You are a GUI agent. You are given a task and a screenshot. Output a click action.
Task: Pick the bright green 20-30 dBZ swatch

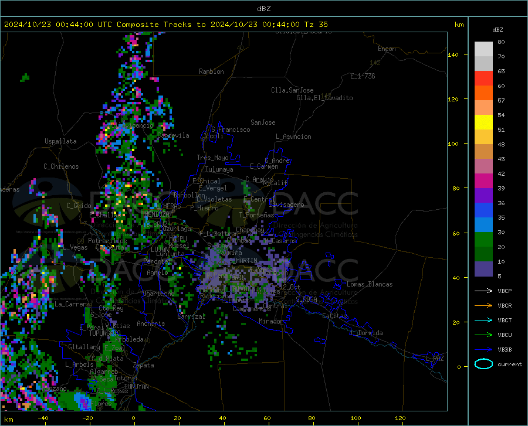pyautogui.click(x=483, y=240)
